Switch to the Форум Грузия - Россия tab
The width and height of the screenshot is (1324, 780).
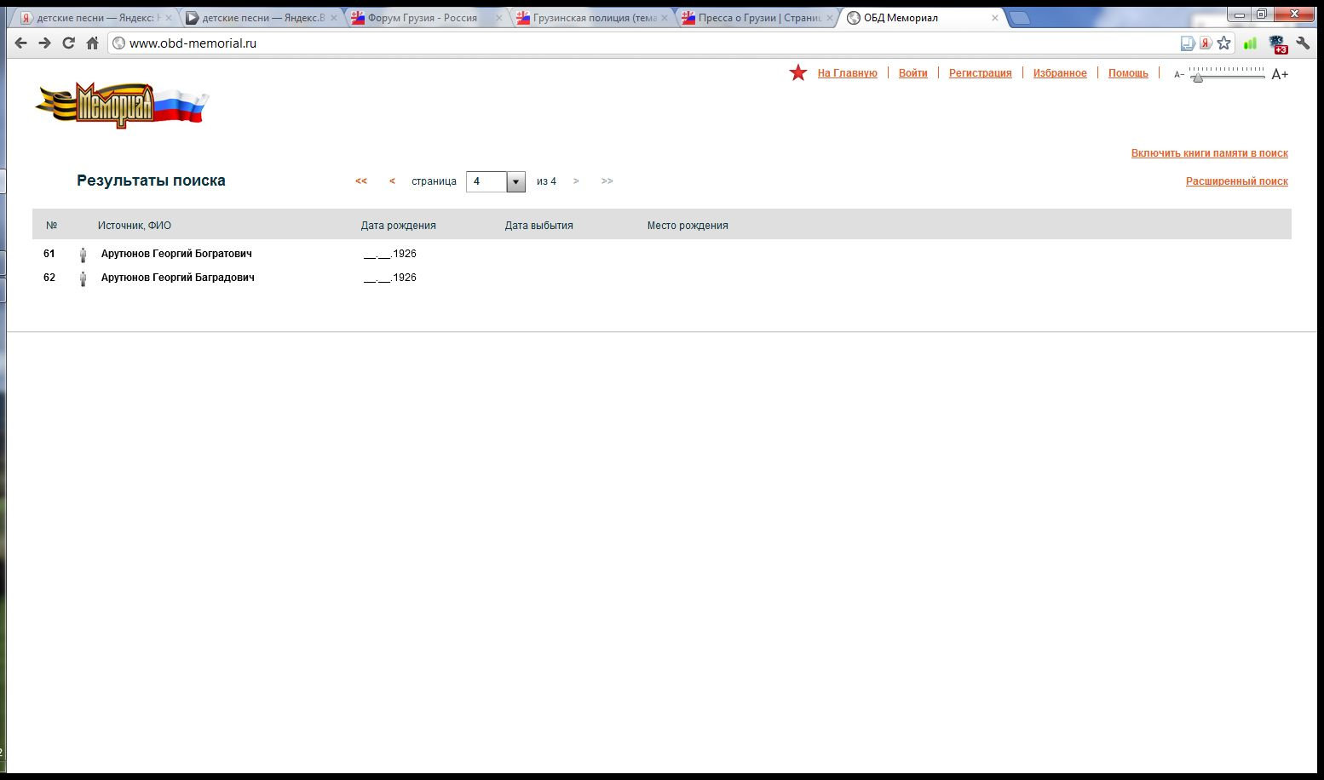[x=422, y=18]
